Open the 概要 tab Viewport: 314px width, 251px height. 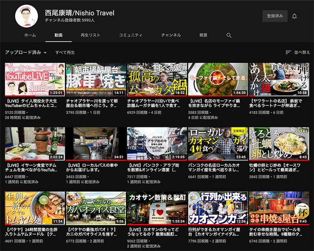click(x=203, y=35)
